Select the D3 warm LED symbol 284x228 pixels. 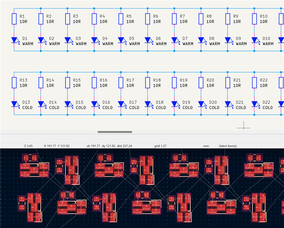pos(68,41)
